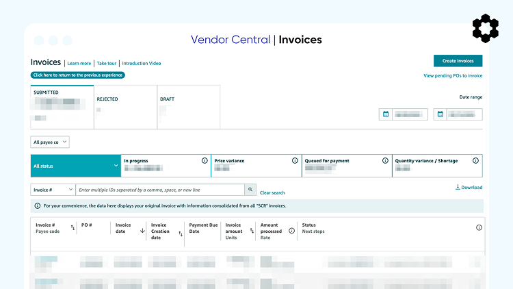The height and width of the screenshot is (289, 513).
Task: Sort by Invoice # column arrows
Action: 73,227
